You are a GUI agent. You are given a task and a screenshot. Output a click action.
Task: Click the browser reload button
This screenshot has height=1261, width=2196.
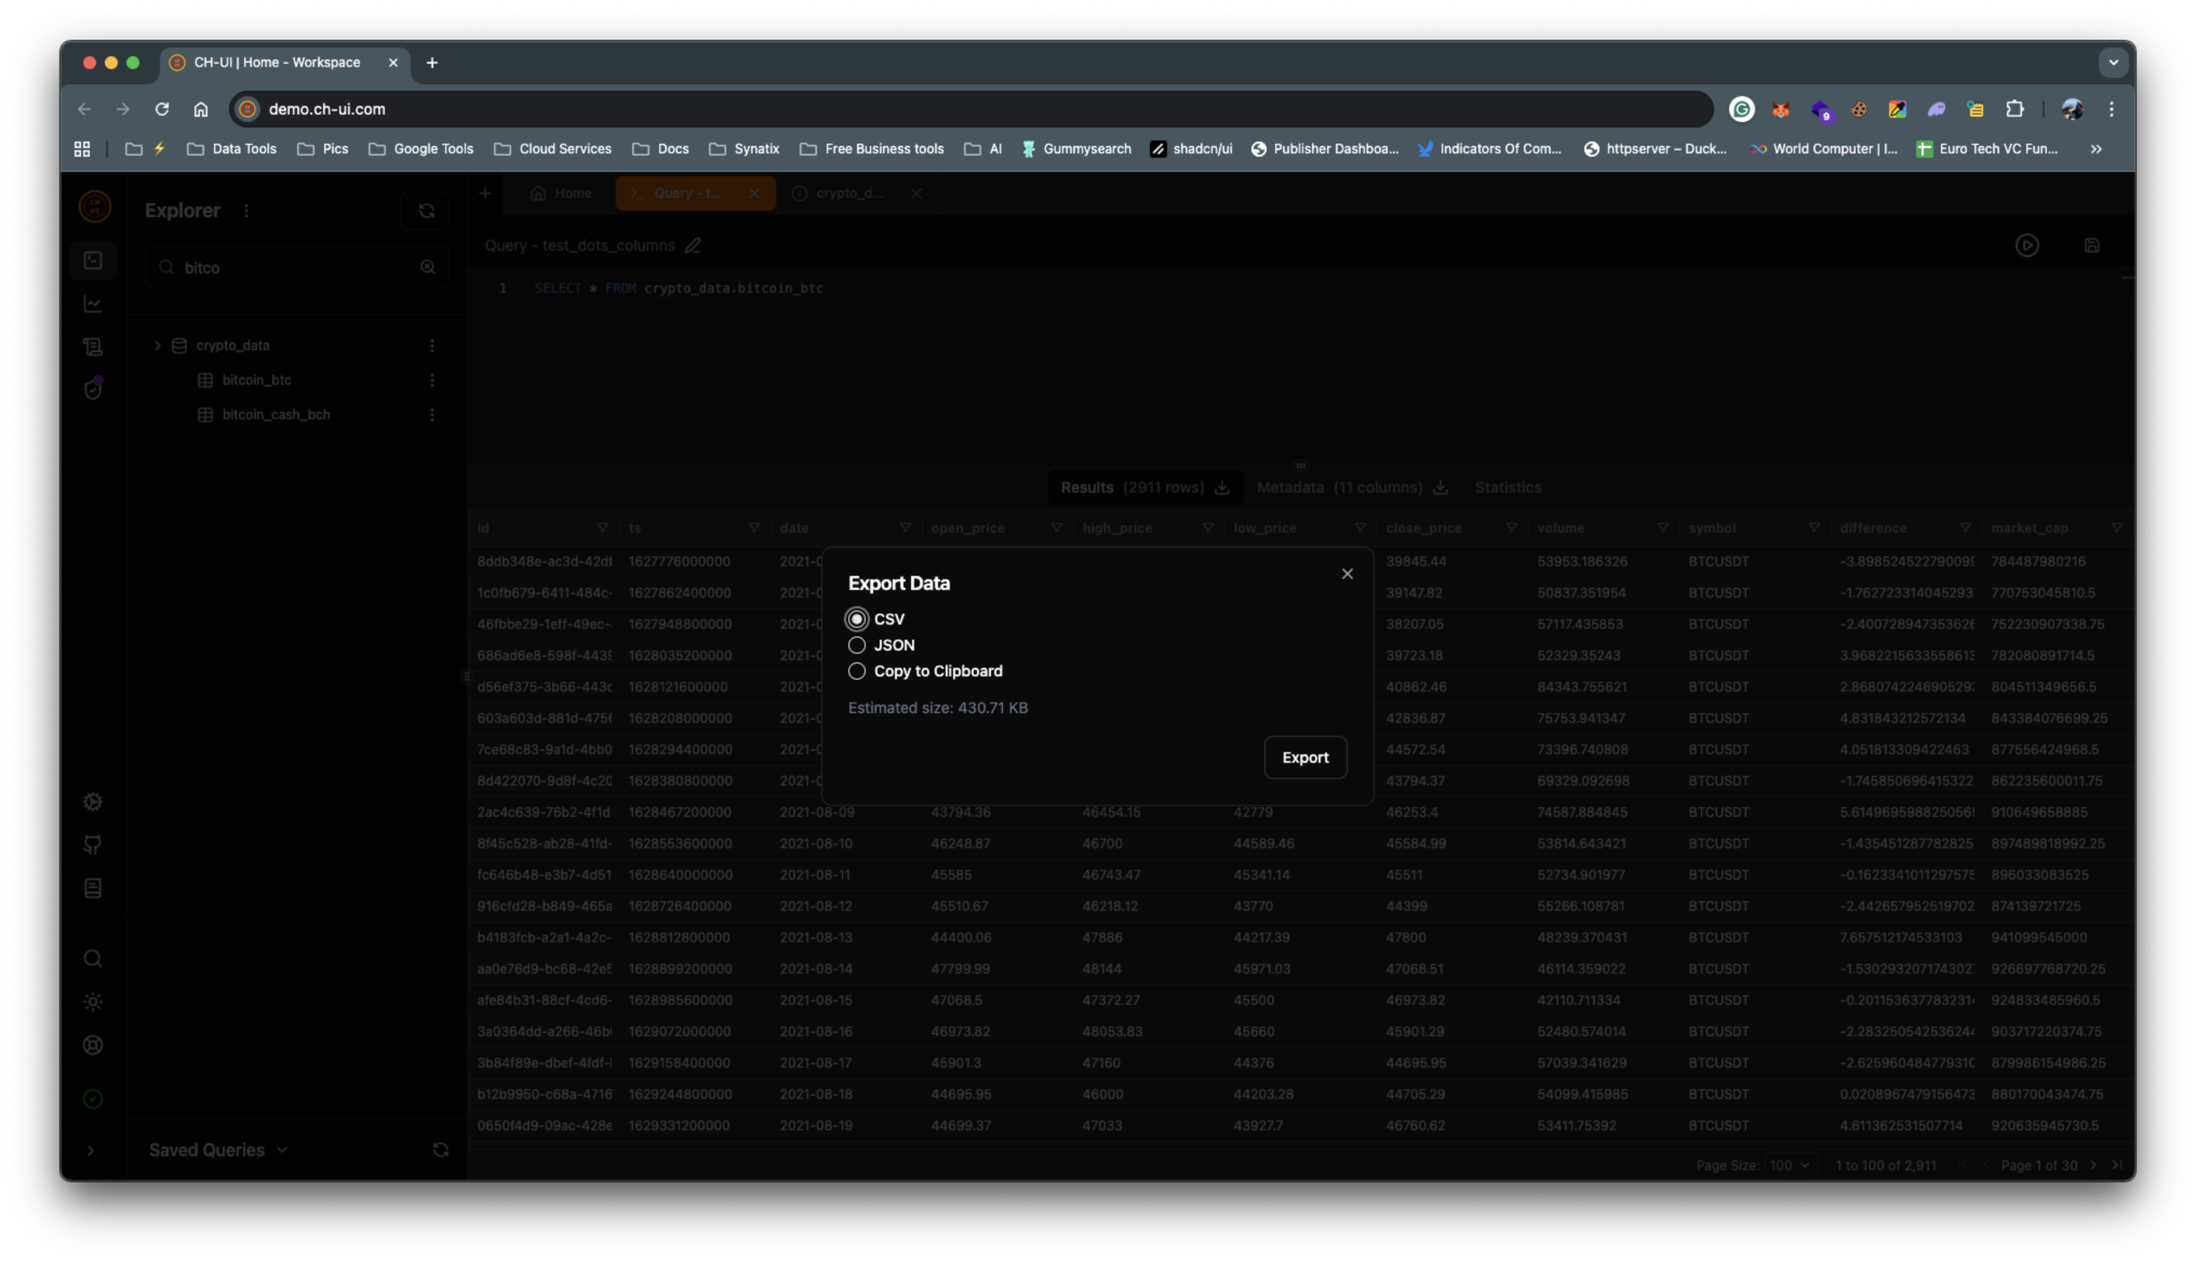click(162, 109)
